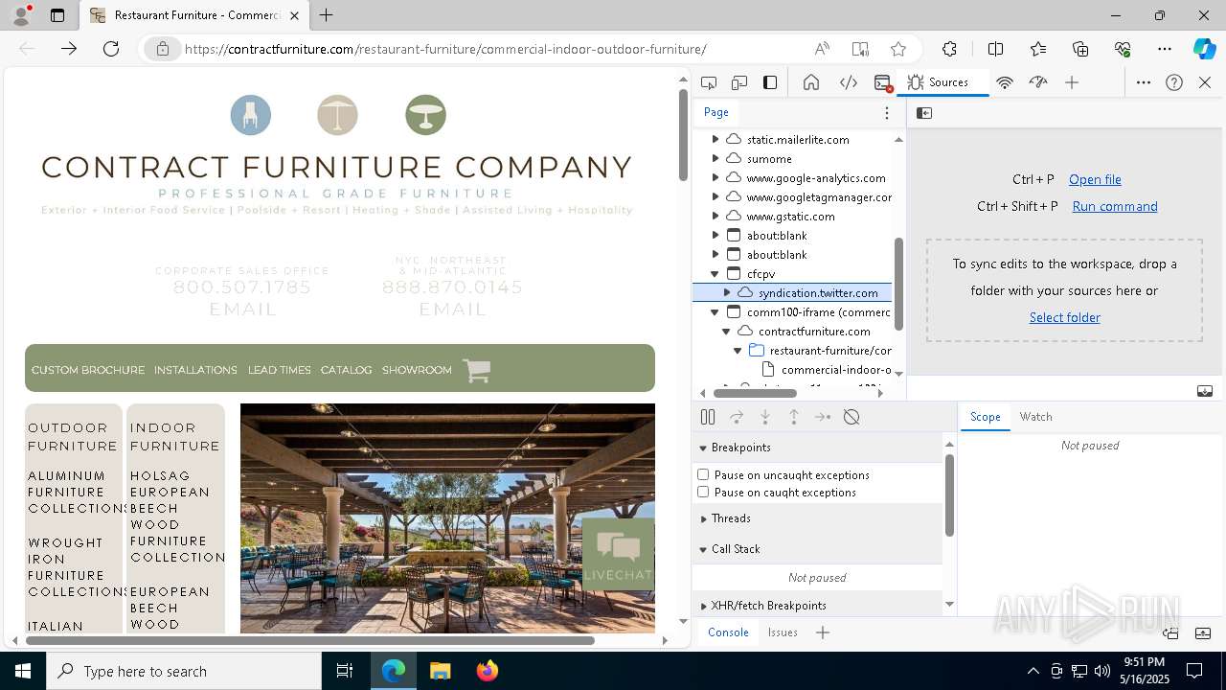Click the Read aloud icon in address bar
1226x690 pixels.
coord(822,49)
